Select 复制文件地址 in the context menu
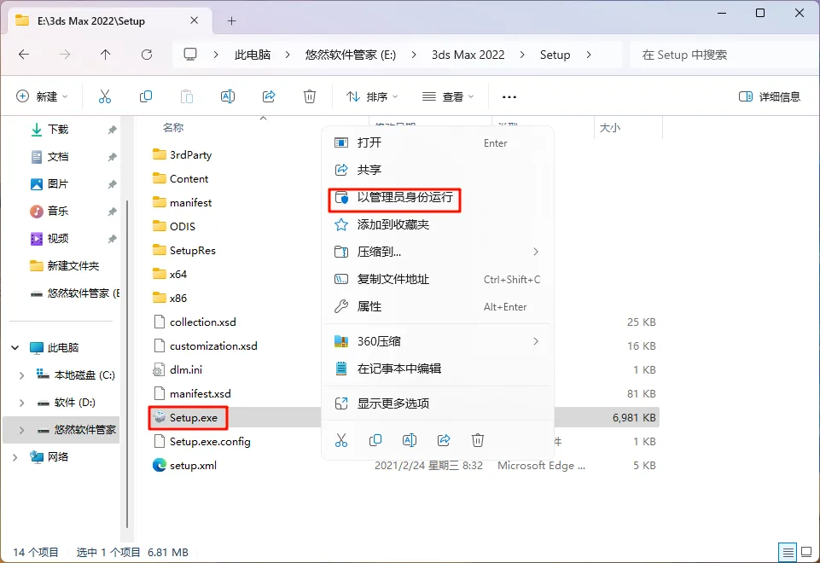This screenshot has height=563, width=820. tap(437, 279)
